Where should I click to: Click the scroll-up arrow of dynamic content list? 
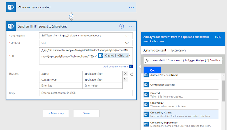coord(223,76)
